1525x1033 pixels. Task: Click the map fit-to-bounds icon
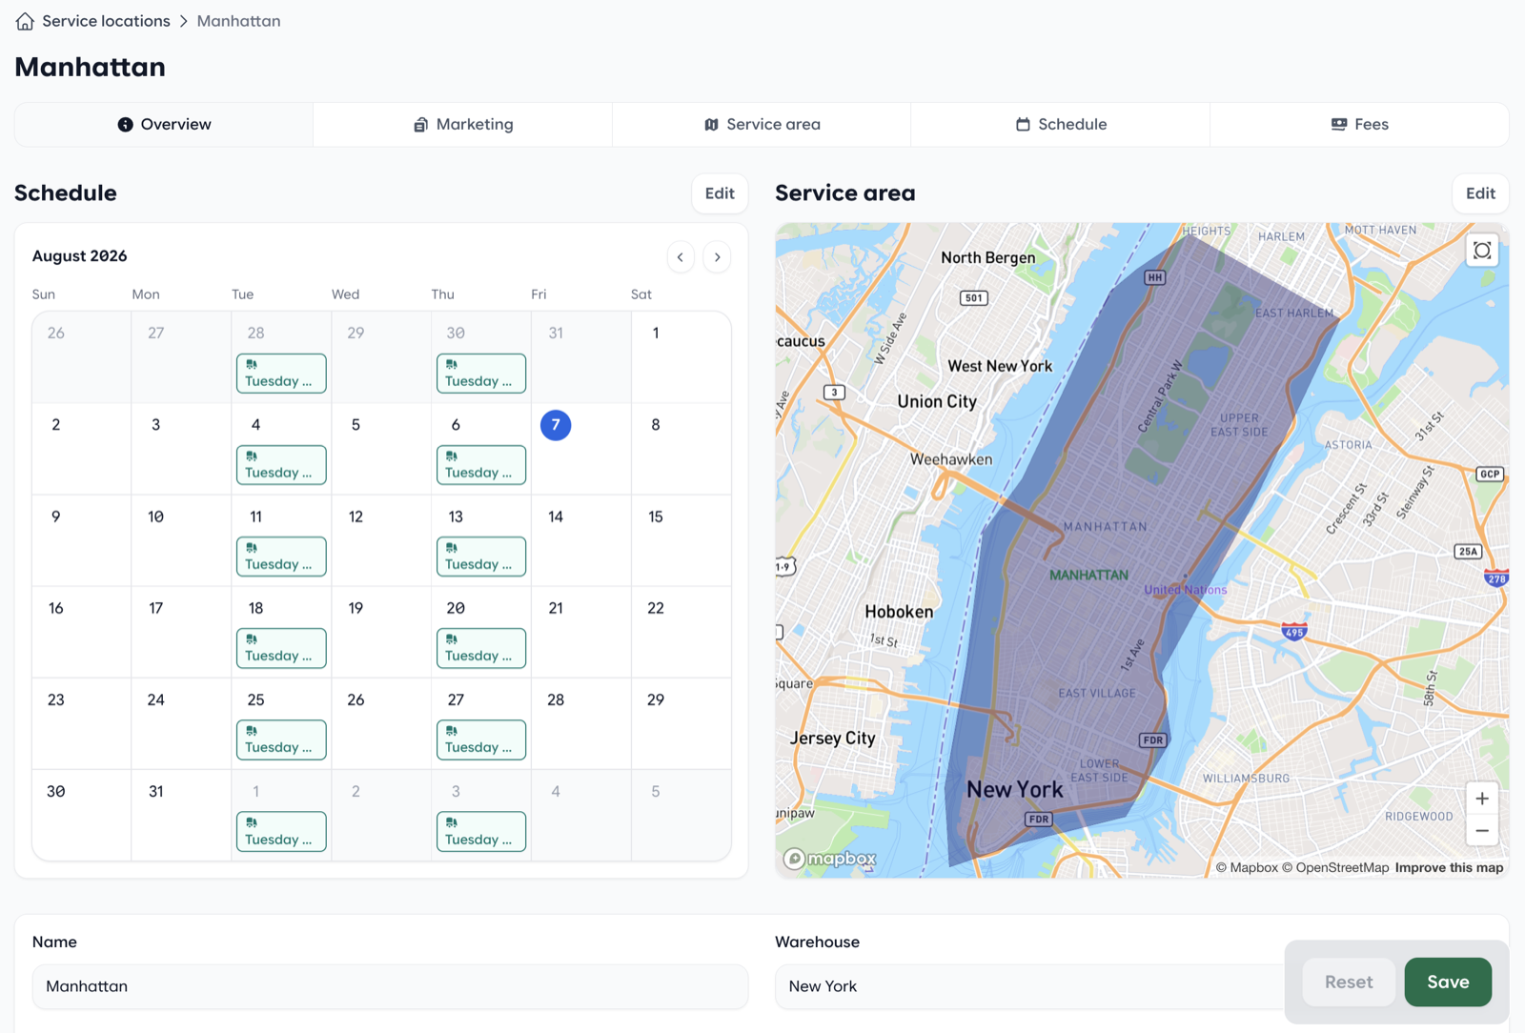[x=1482, y=251]
